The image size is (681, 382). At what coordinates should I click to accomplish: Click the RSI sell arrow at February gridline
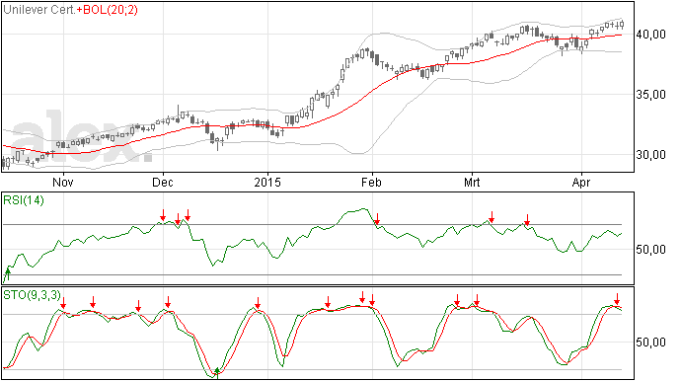[377, 219]
